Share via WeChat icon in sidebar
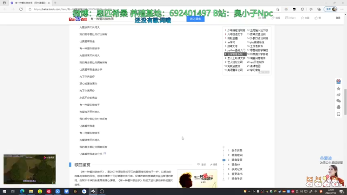The width and height of the screenshot is (347, 195). pos(338,101)
